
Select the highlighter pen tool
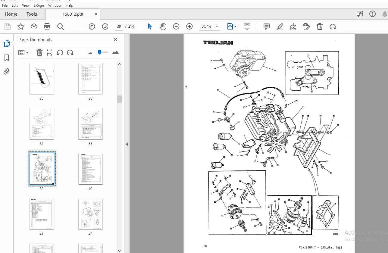pyautogui.click(x=280, y=27)
